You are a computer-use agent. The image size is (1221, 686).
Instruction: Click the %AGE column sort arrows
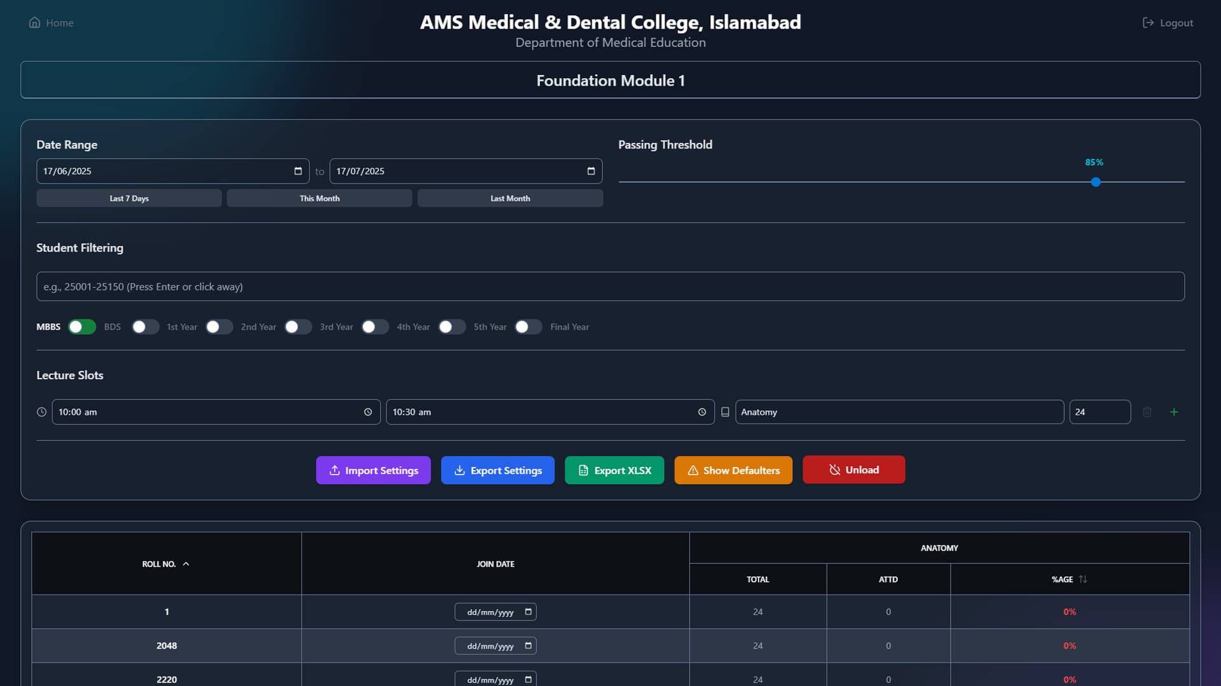[1083, 579]
